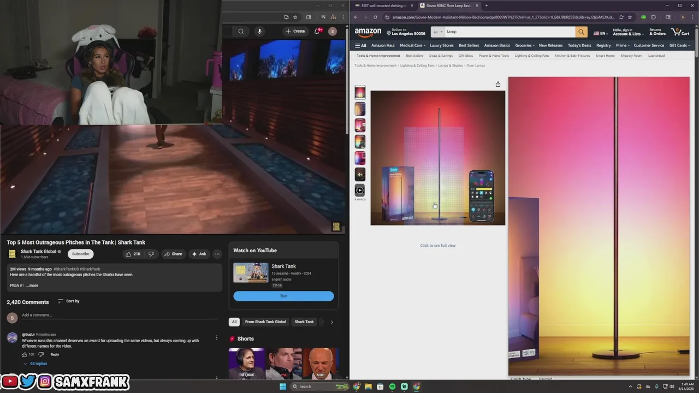Viewport: 699px width, 393px height.
Task: Open Best Sellers in Amazon nav bar
Action: tap(469, 45)
